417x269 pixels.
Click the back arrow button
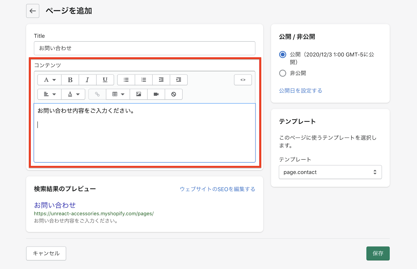[33, 11]
